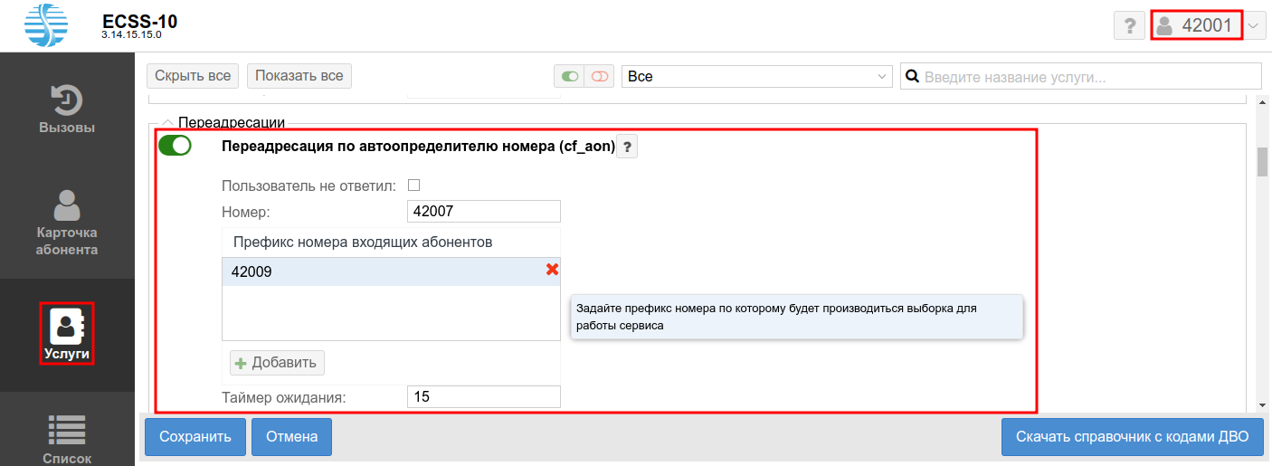
Task: Open the Вызовы (Calls) sidebar section
Action: pos(67,109)
